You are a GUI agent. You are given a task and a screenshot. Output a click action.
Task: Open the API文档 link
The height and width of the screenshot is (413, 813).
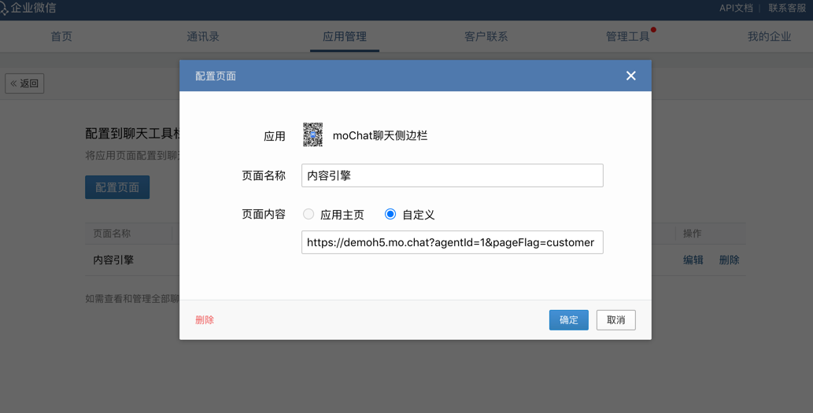(x=736, y=8)
